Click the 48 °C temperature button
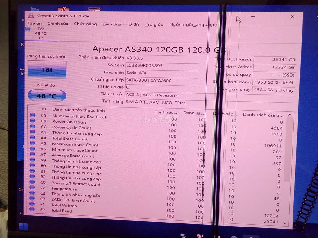The height and width of the screenshot is (238, 318). pyautogui.click(x=47, y=95)
